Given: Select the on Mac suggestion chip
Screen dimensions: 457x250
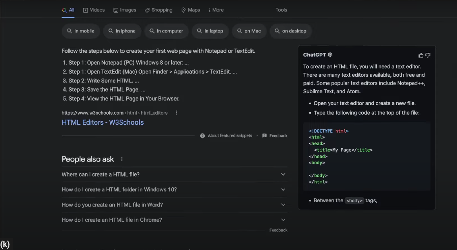Looking at the screenshot, I should [249, 31].
